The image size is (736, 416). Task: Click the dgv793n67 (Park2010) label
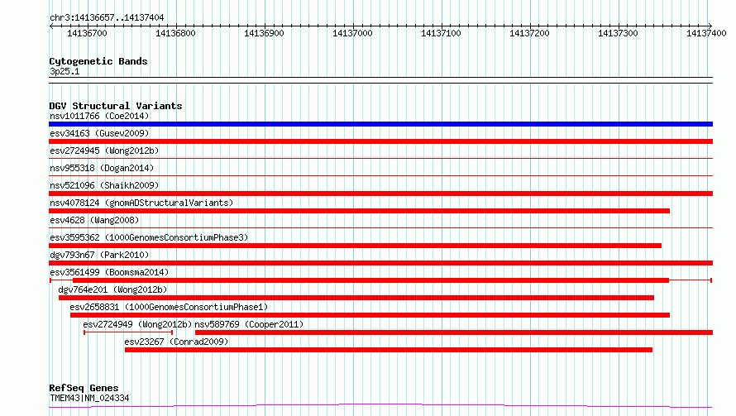click(99, 255)
